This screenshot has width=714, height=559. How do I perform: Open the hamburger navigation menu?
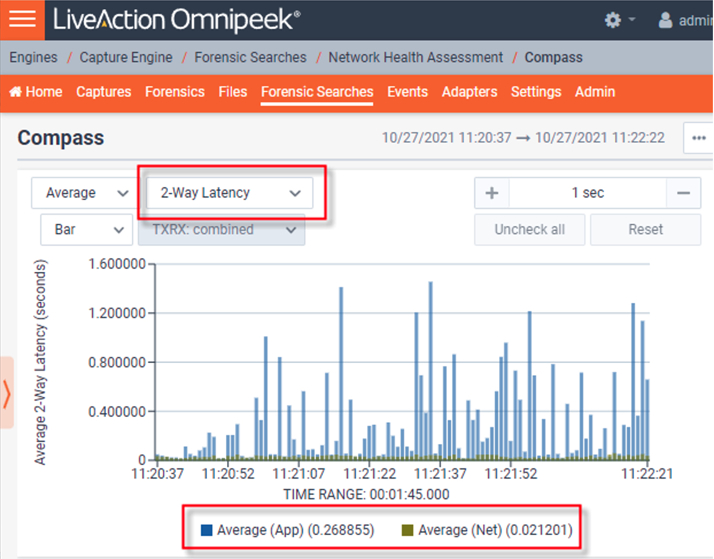22,20
